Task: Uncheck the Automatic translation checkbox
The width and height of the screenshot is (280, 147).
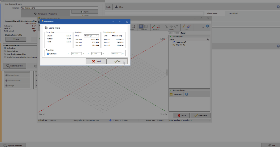Action: (x=48, y=54)
